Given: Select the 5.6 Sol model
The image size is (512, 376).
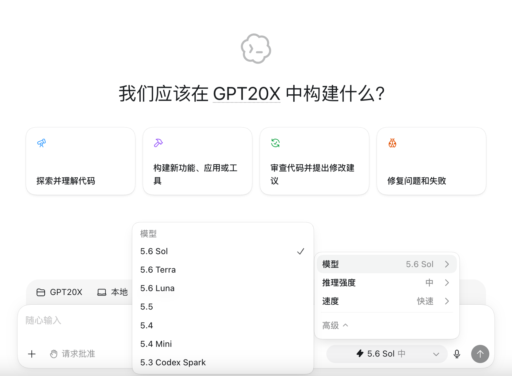Looking at the screenshot, I should [x=223, y=251].
